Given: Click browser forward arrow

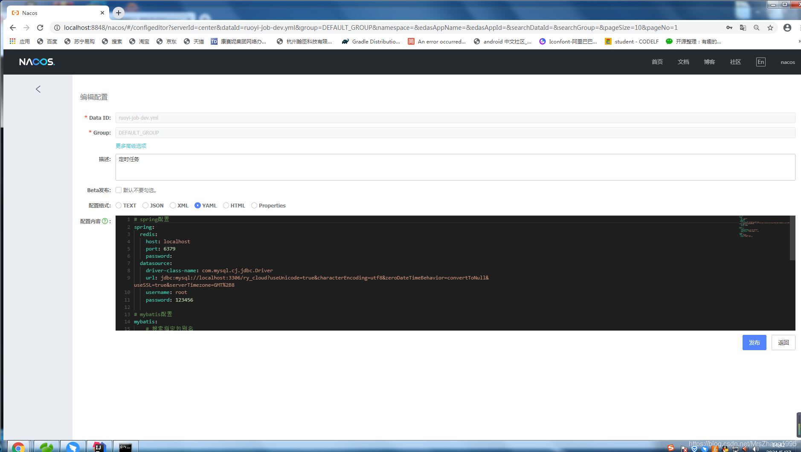Looking at the screenshot, I should (x=26, y=28).
